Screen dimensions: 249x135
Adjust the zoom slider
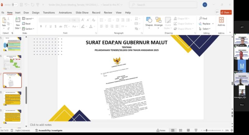click(213, 130)
